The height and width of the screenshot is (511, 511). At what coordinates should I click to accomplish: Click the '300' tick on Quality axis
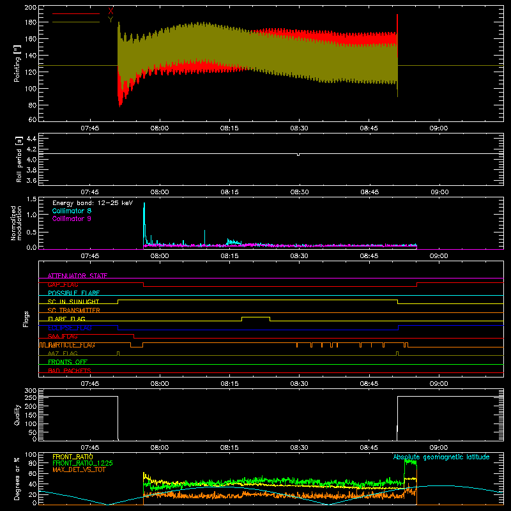(31, 390)
